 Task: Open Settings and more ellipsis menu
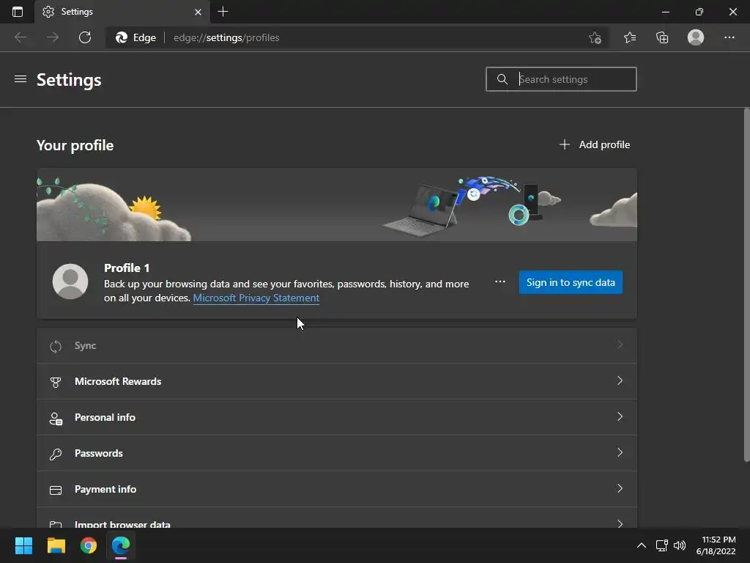[x=729, y=37]
